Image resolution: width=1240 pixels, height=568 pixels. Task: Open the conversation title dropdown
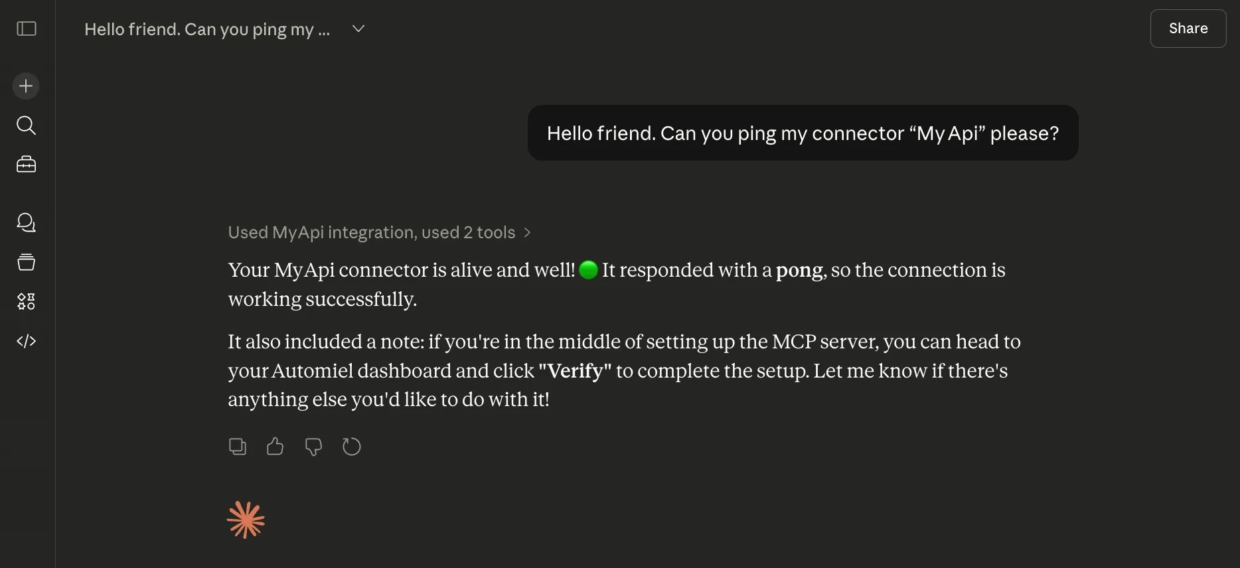tap(358, 29)
